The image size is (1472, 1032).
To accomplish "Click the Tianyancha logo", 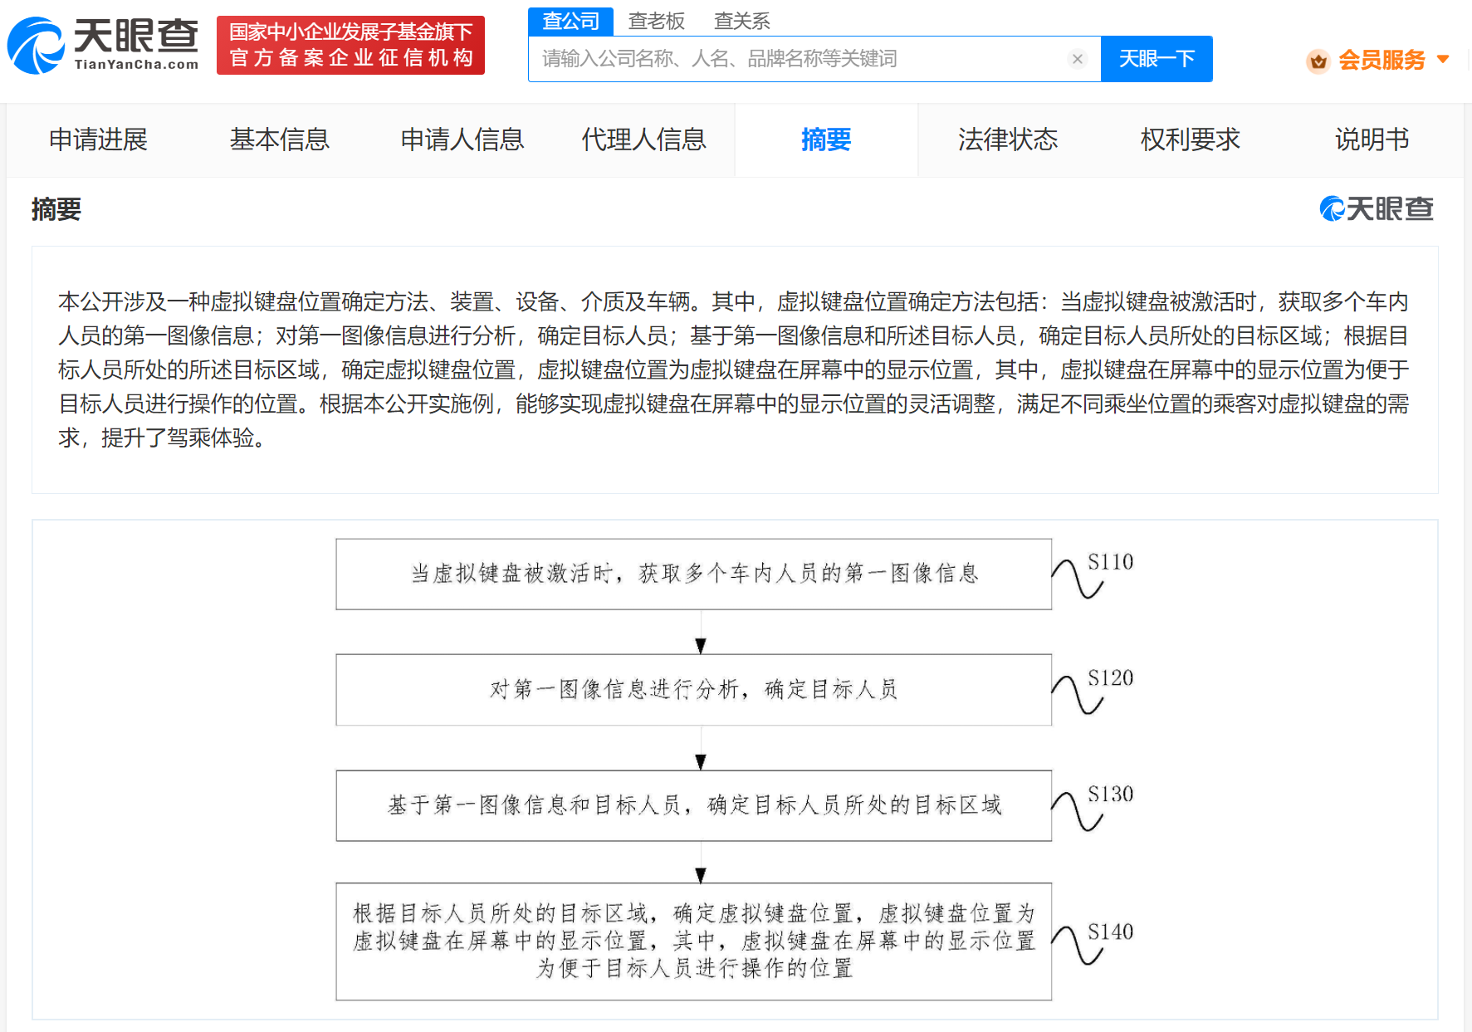I will tap(102, 45).
